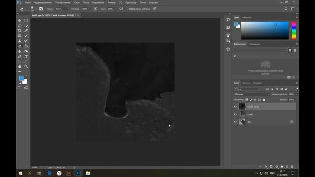Expand opacity slider dropdown in options bar
Viewport: 315px width, 177px height.
coord(90,9)
